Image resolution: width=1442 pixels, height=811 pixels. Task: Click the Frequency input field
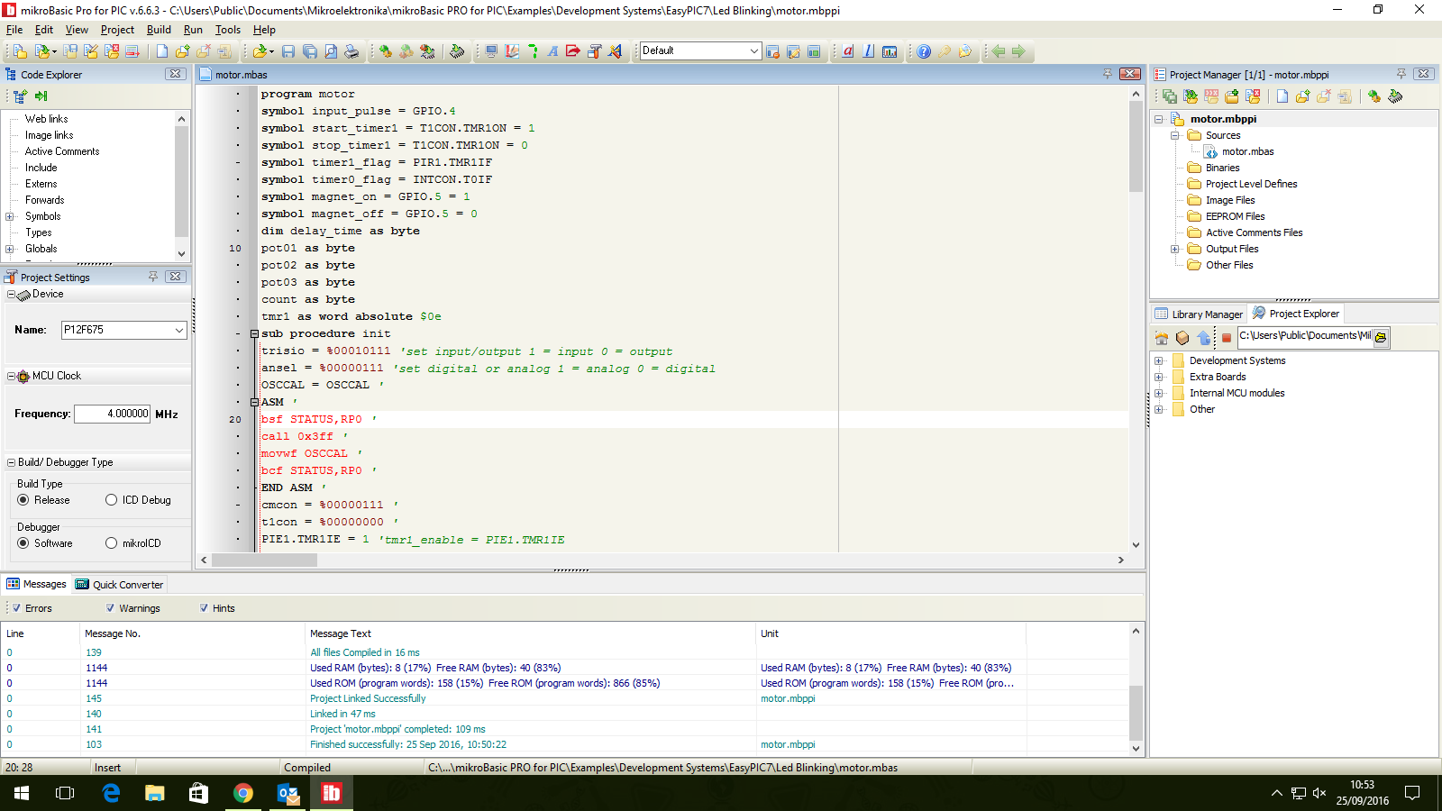pyautogui.click(x=112, y=414)
